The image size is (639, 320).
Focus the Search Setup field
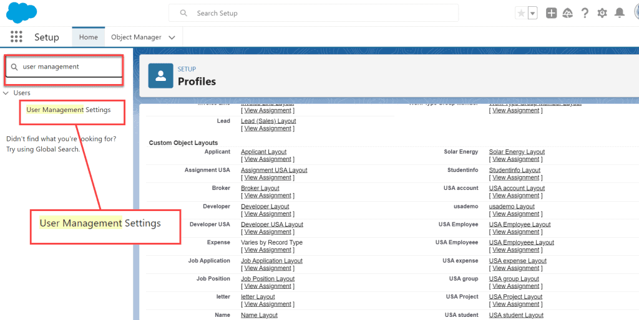[313, 13]
